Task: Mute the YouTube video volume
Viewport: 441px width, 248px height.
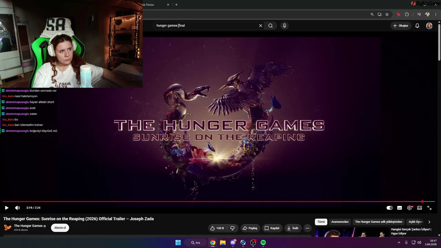Action: click(x=17, y=208)
